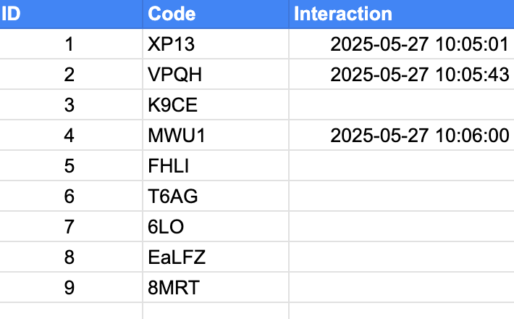Select the timestamp 2025-05-27 10:05:43 cell
The image size is (514, 319).
click(x=402, y=74)
